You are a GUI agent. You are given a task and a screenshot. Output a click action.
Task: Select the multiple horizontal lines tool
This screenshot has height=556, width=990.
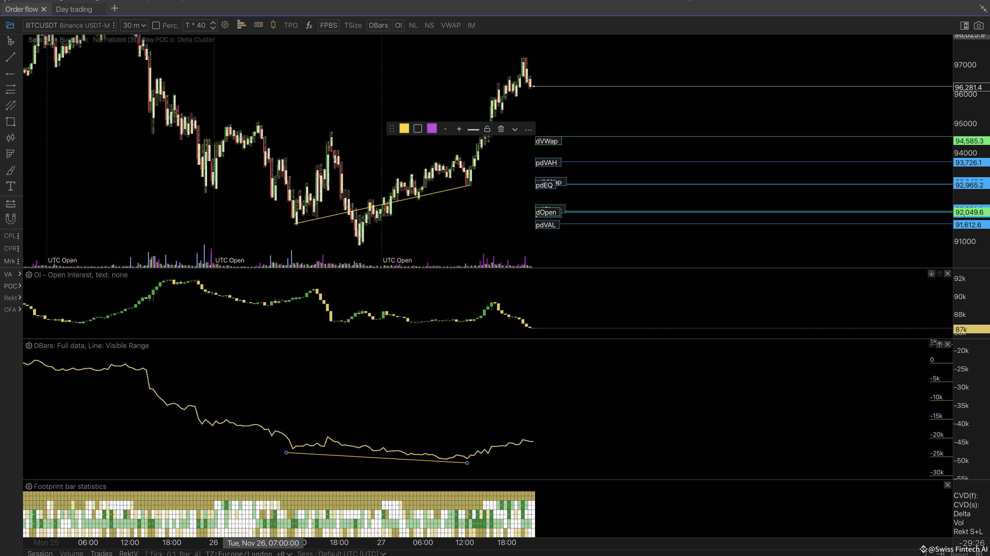[x=10, y=90]
